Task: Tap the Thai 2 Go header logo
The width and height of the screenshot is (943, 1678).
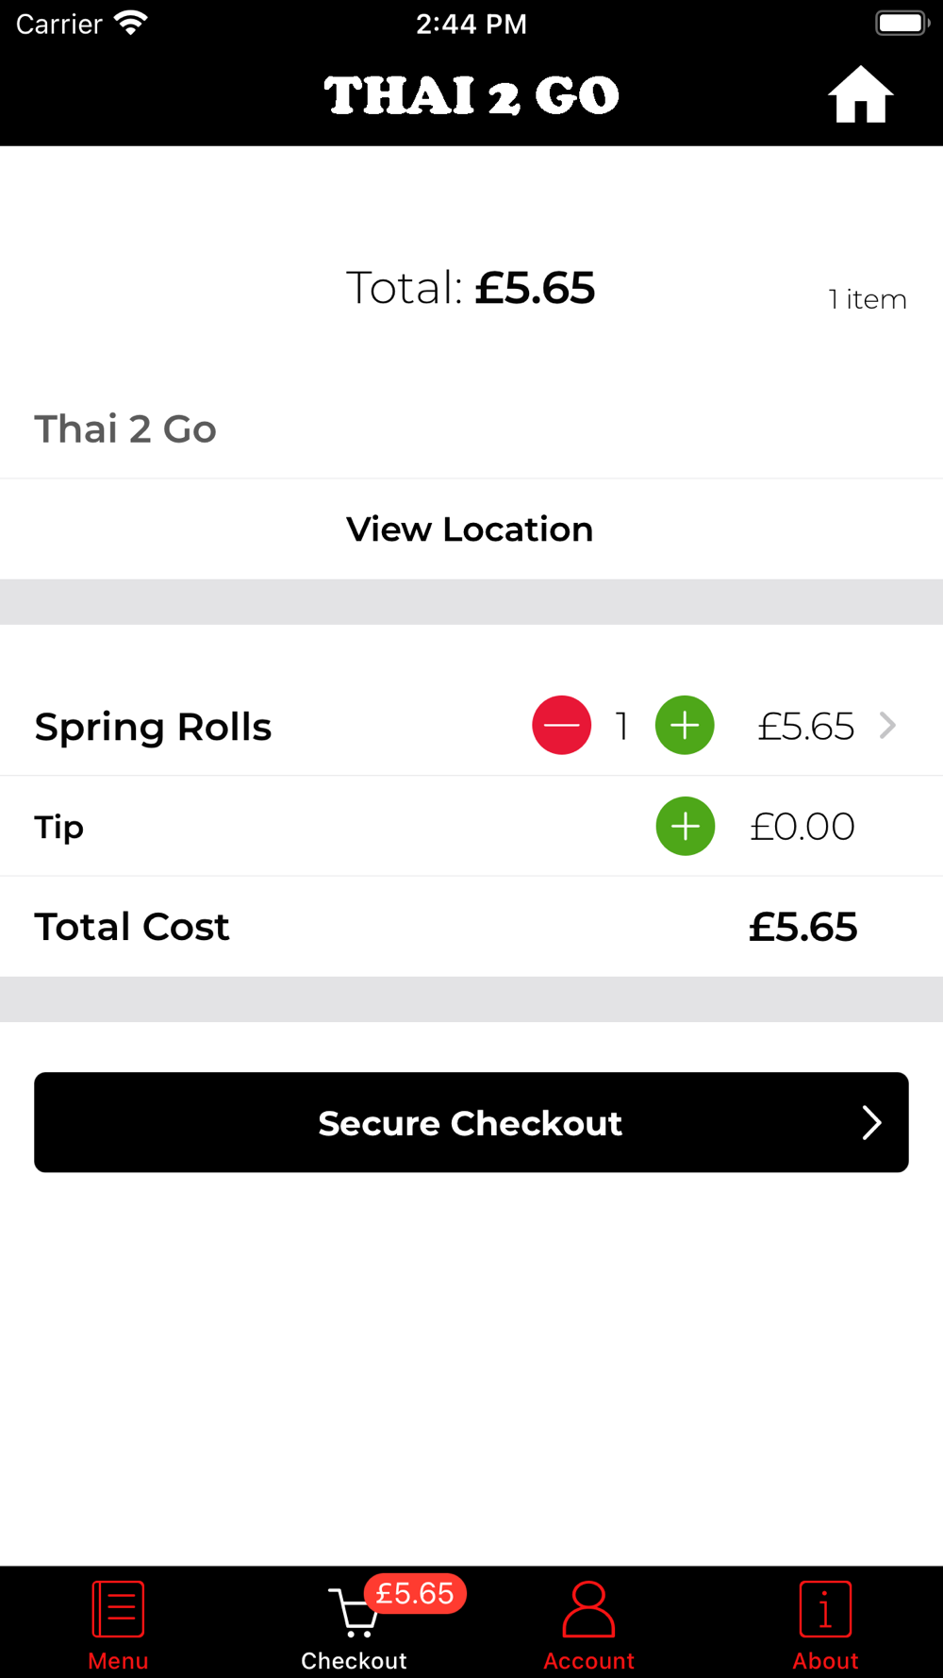Action: click(x=471, y=95)
